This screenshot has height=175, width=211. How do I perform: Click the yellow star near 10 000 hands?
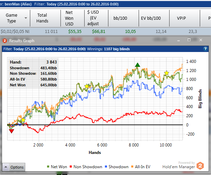click(x=166, y=73)
